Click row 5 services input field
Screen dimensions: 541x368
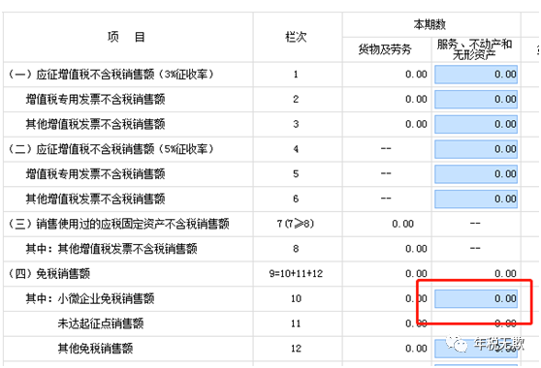point(476,174)
